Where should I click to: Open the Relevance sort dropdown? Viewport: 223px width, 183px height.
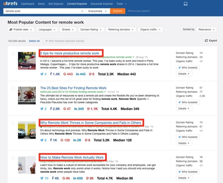tap(206, 30)
